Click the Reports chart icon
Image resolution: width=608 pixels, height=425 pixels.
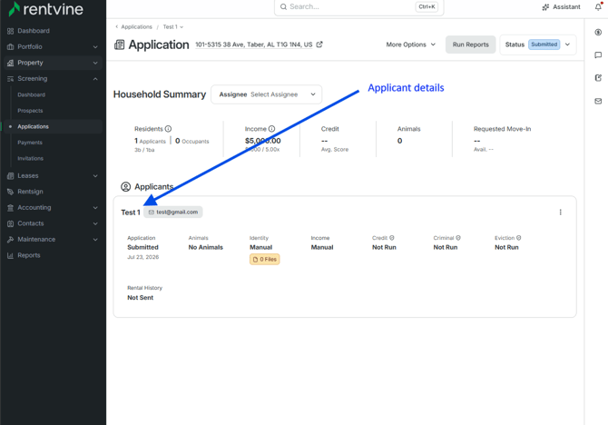[x=11, y=255]
